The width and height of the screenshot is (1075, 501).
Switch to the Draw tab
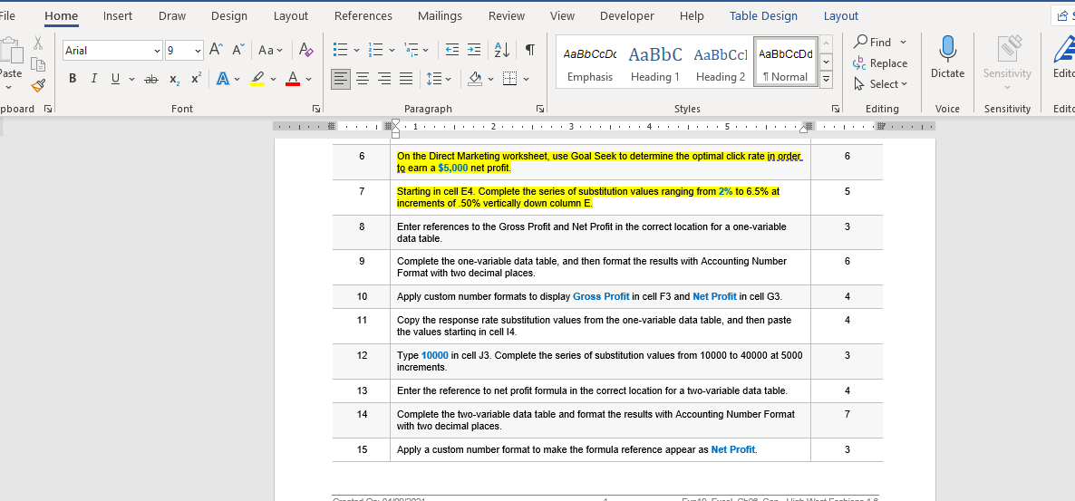coord(171,15)
